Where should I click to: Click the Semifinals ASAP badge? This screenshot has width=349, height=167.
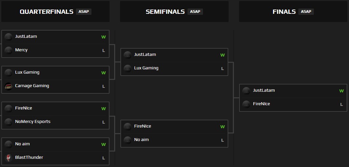(x=195, y=12)
